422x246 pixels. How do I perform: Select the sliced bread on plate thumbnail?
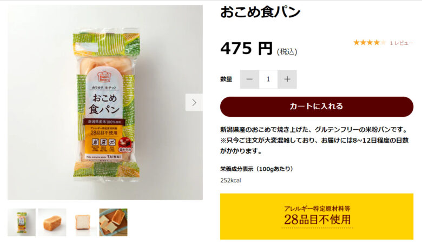point(113,222)
